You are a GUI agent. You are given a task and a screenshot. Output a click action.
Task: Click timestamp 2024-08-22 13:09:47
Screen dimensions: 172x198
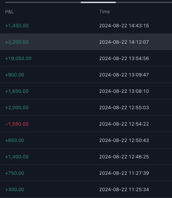pos(124,75)
